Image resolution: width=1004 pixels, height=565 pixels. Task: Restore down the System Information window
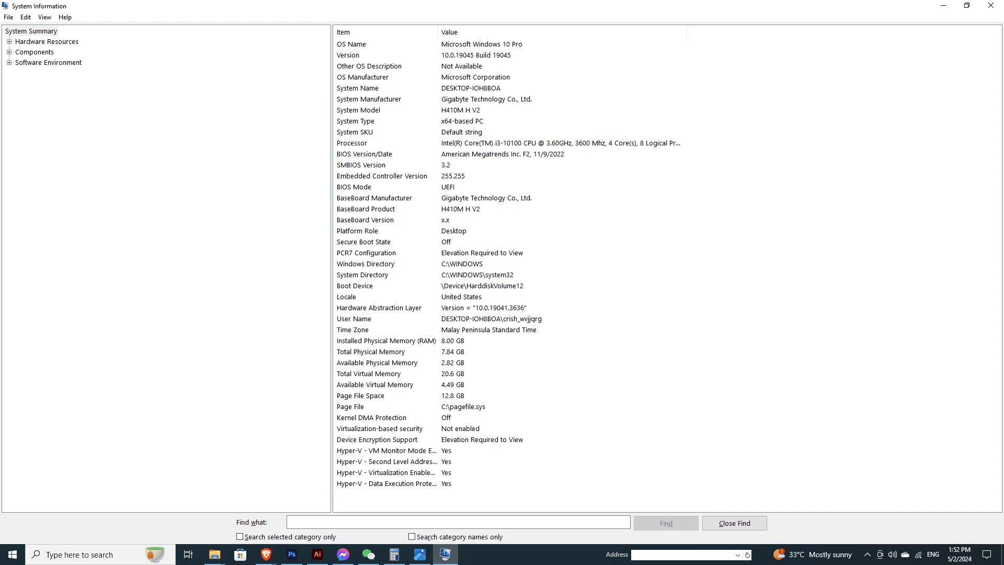[967, 6]
